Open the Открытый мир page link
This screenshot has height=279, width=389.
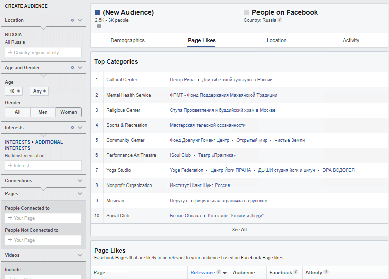tap(252, 140)
